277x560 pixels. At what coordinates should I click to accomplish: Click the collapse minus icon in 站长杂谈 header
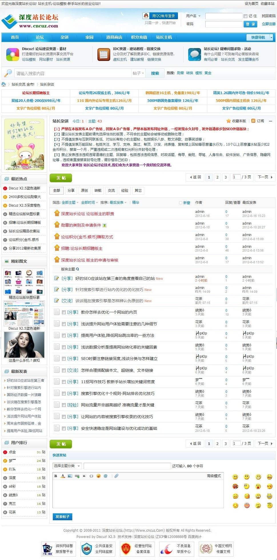tap(270, 121)
